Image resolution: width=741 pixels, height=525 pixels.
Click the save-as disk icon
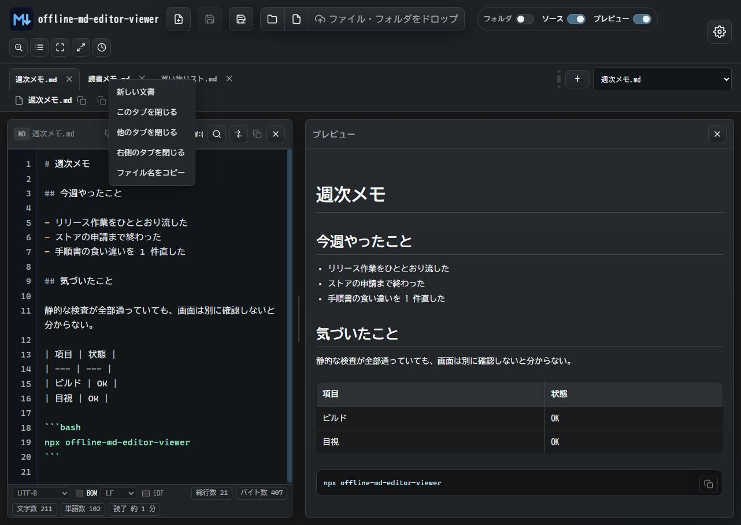(241, 19)
